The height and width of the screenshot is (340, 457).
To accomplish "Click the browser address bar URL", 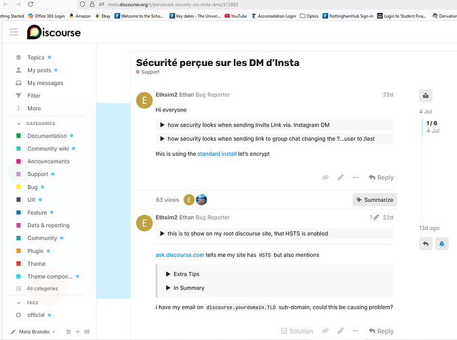I will 173,4.
